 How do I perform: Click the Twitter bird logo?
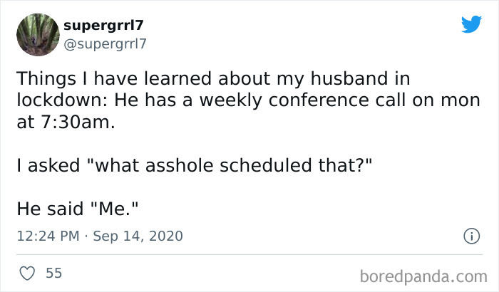[471, 25]
